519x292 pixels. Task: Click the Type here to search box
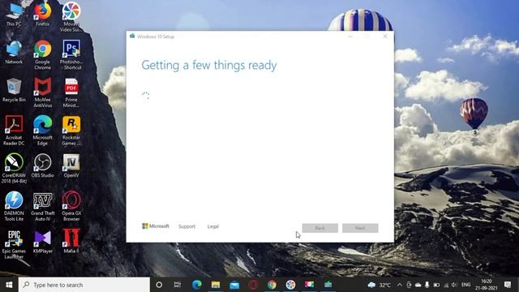click(84, 285)
